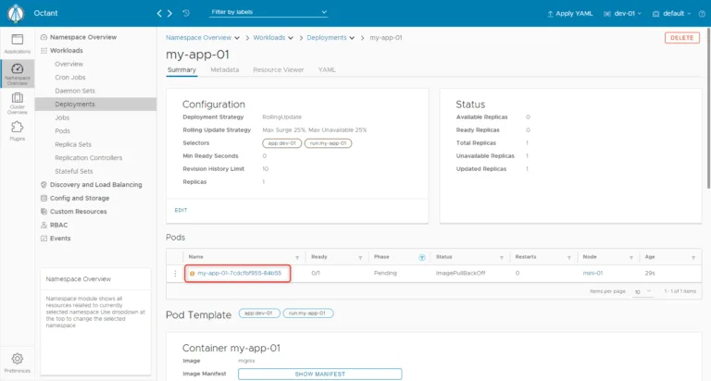This screenshot has height=381, width=711.
Task: Click the navigate back arrow icon
Action: pos(159,13)
